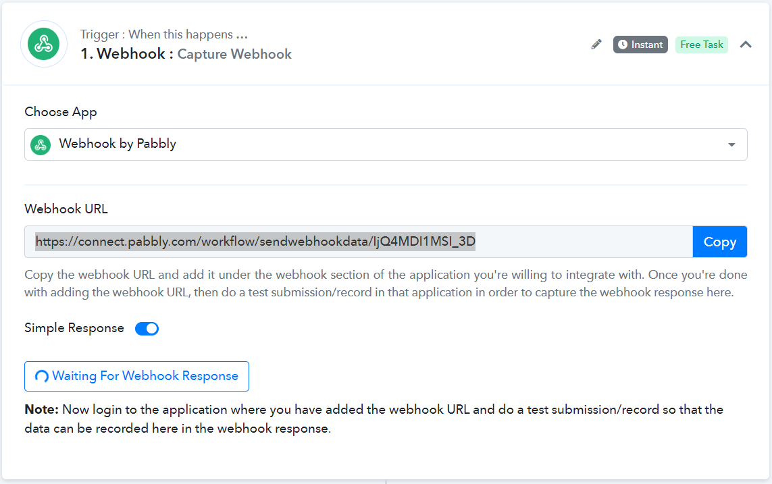Click the pencil edit icon

[x=596, y=45]
